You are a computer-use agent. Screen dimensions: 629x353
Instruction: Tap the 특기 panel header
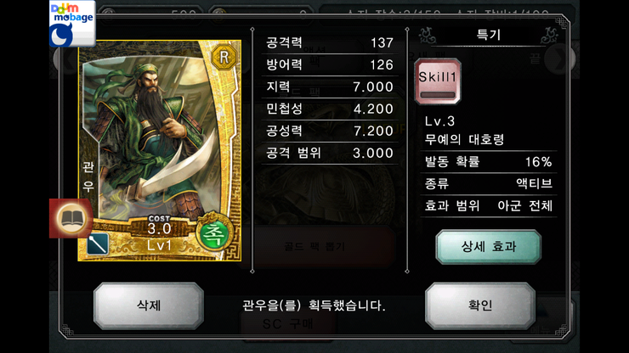(x=488, y=36)
